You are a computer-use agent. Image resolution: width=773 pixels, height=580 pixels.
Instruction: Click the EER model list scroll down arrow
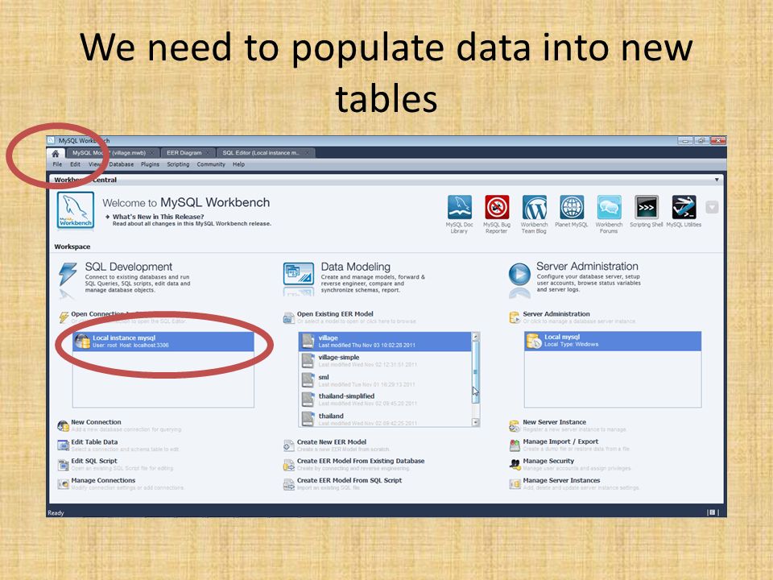click(x=476, y=422)
